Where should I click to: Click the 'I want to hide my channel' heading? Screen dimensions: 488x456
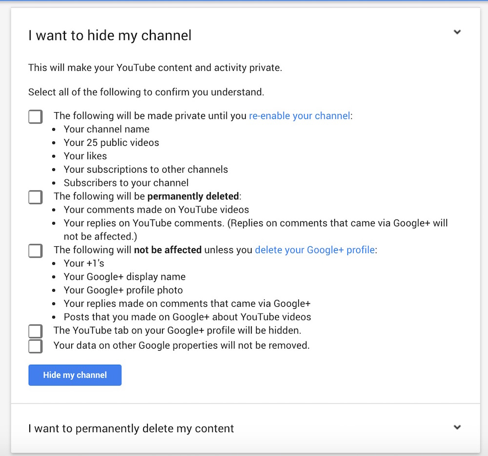pos(110,36)
